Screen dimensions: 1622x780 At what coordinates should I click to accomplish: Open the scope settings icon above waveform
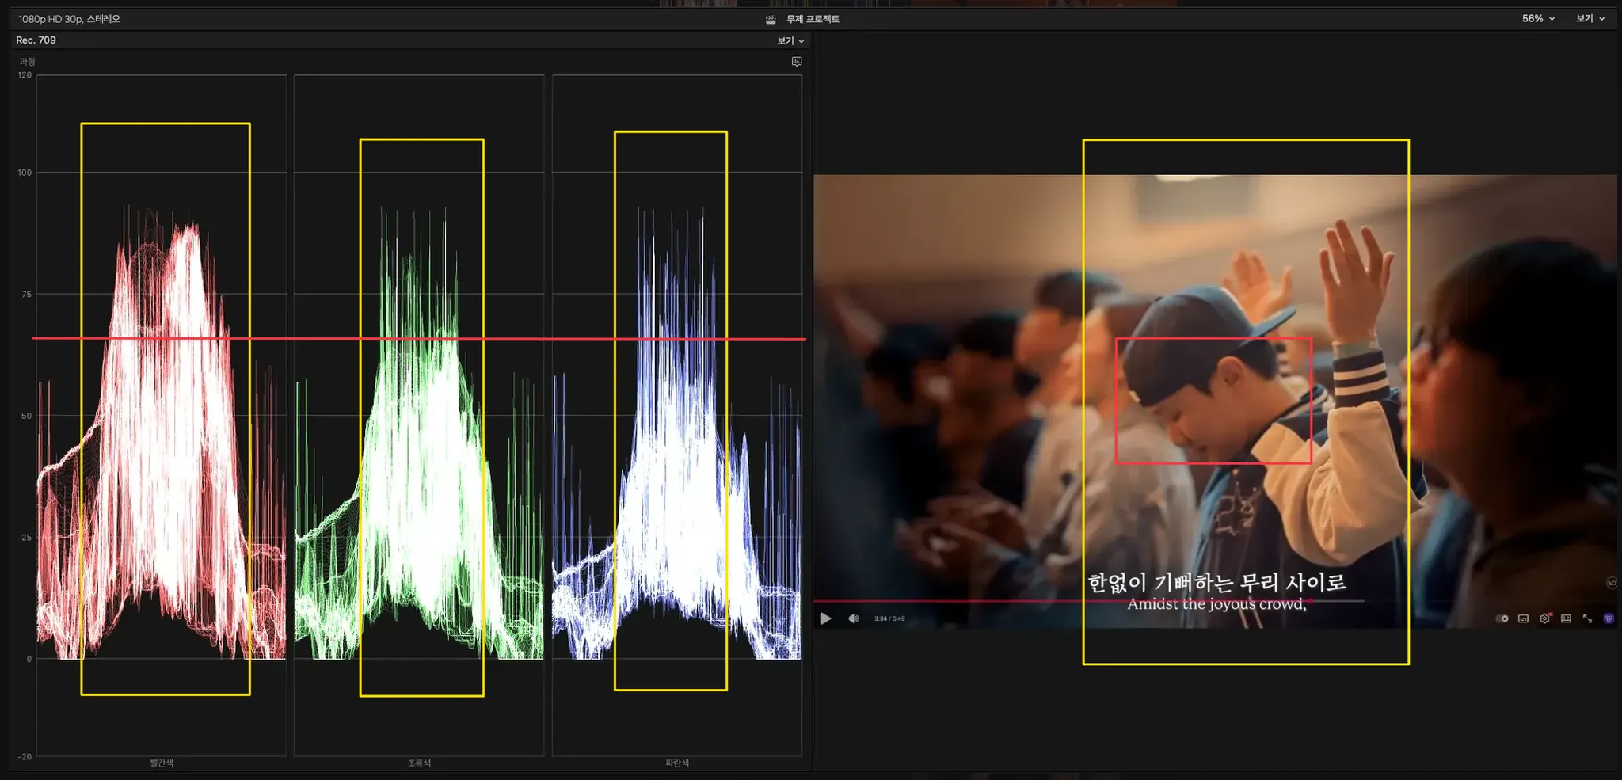pos(797,62)
